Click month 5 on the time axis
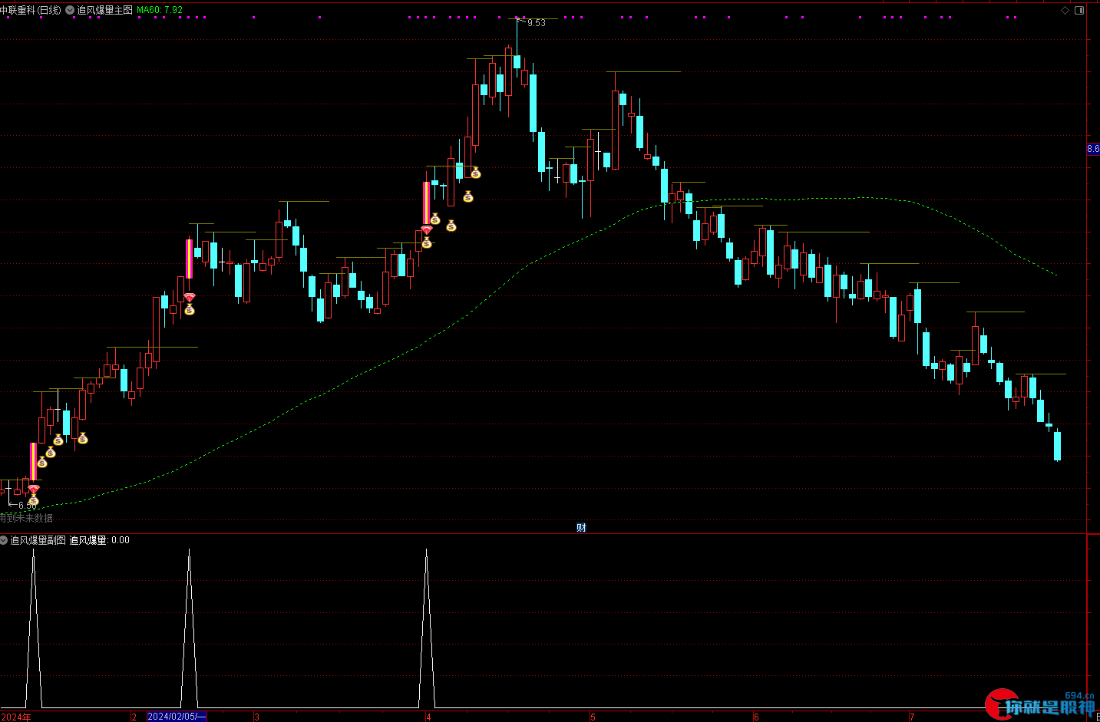The width and height of the screenshot is (1100, 722). 593,717
